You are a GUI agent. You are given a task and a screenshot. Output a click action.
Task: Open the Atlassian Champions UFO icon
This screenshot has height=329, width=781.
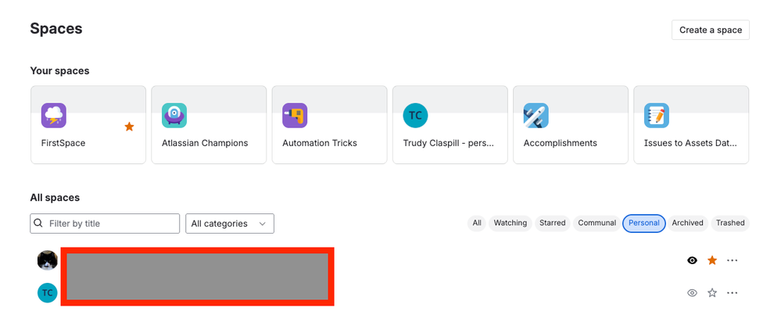tap(174, 116)
